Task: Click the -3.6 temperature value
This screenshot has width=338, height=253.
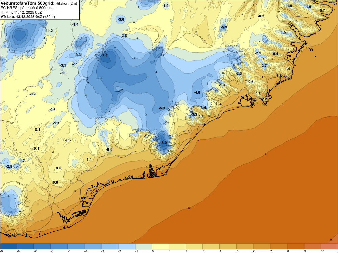Action: tap(121, 19)
